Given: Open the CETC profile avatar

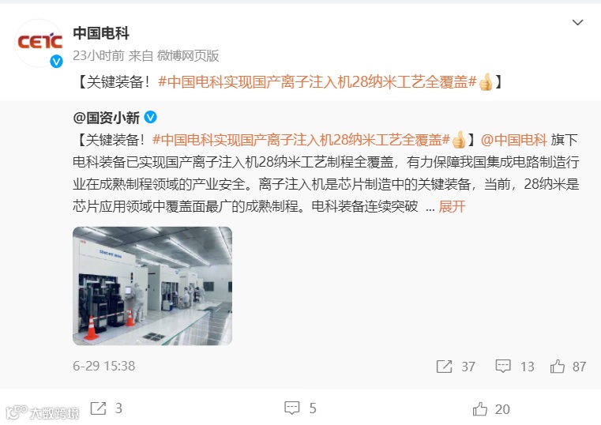Looking at the screenshot, I should click(x=39, y=43).
